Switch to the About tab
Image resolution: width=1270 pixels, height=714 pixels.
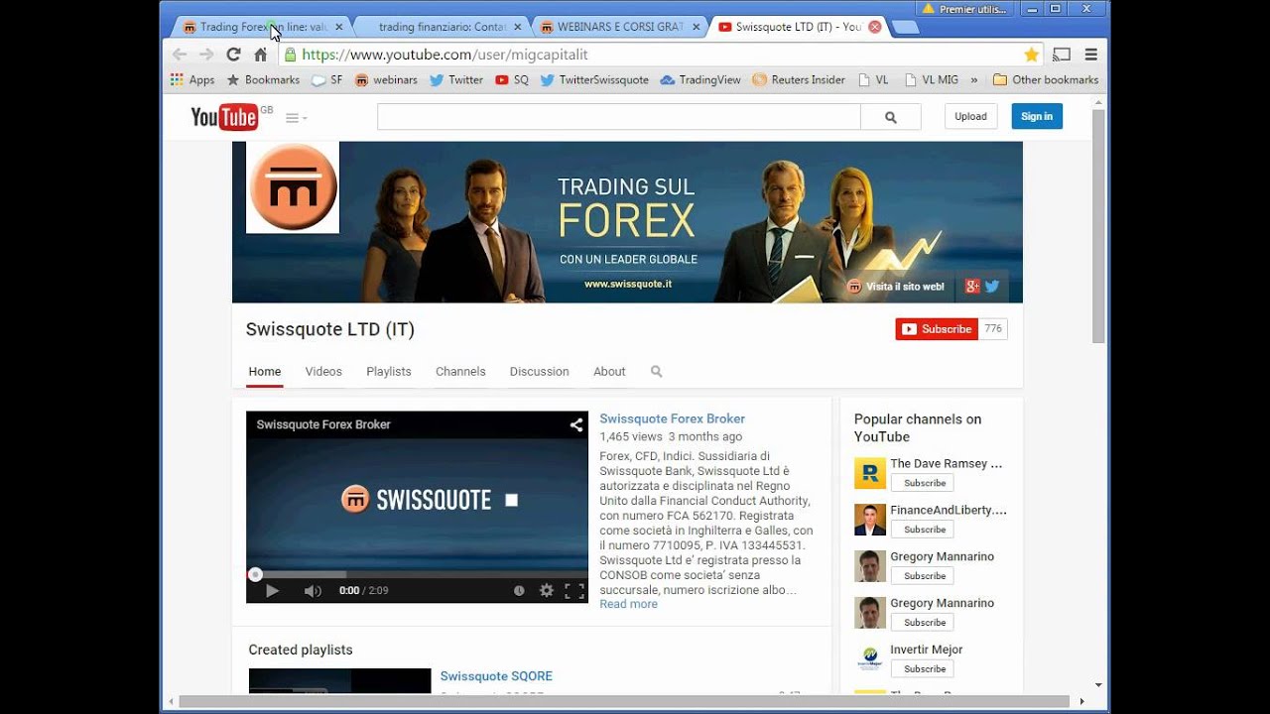pos(609,372)
